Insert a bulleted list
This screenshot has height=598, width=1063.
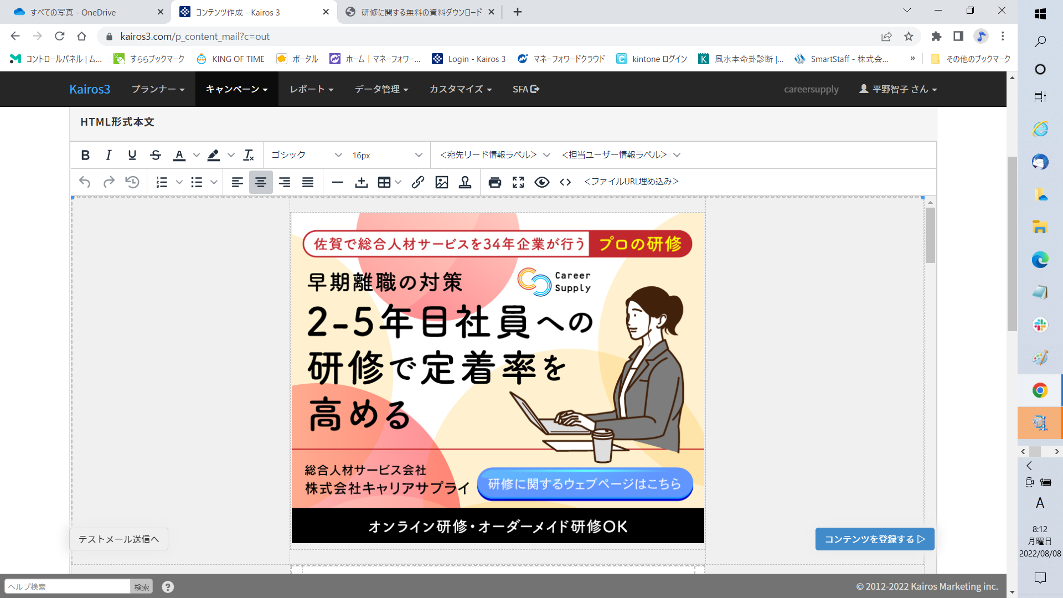click(197, 182)
